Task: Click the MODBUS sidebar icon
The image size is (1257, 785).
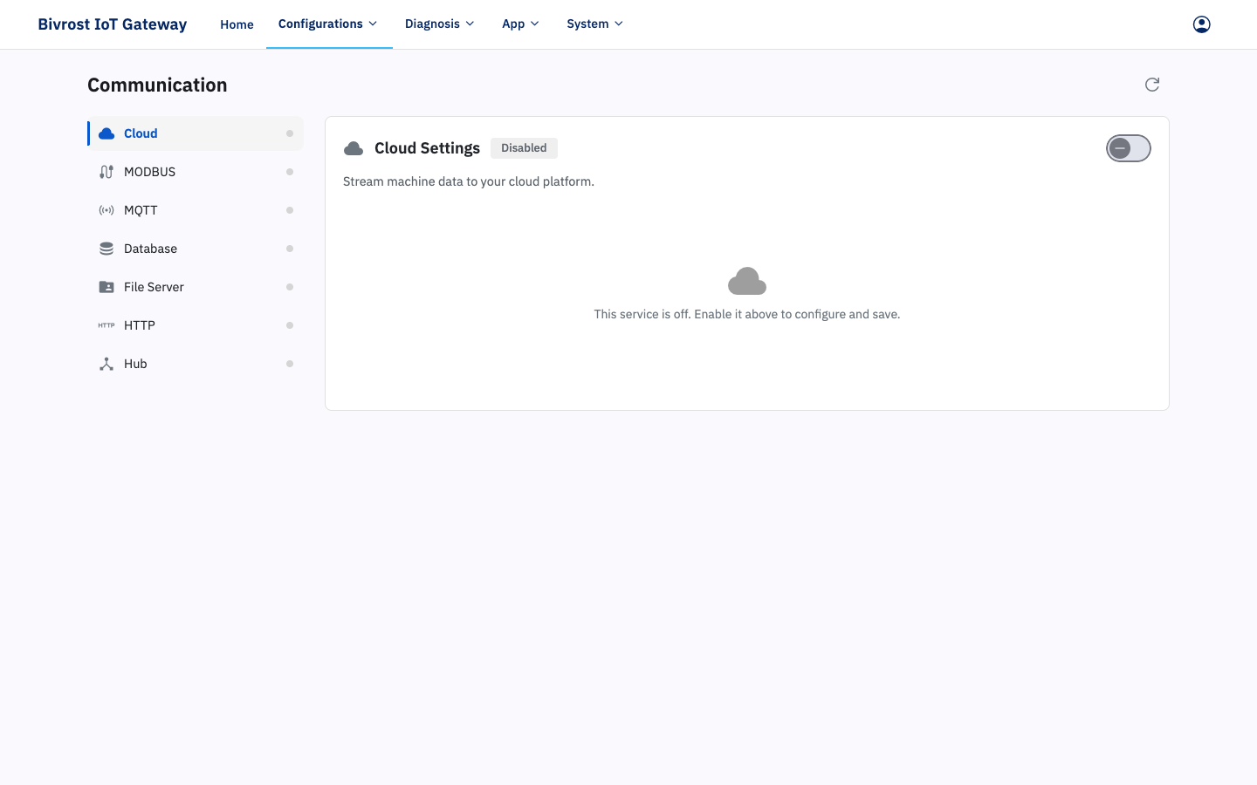Action: pyautogui.click(x=106, y=172)
